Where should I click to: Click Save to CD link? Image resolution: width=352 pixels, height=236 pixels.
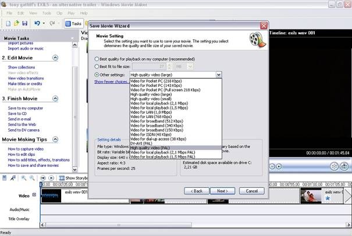(x=17, y=114)
